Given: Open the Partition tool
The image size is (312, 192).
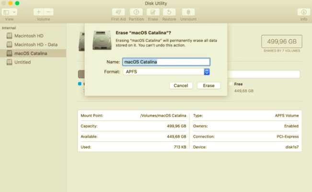Looking at the screenshot, I should click(136, 12).
